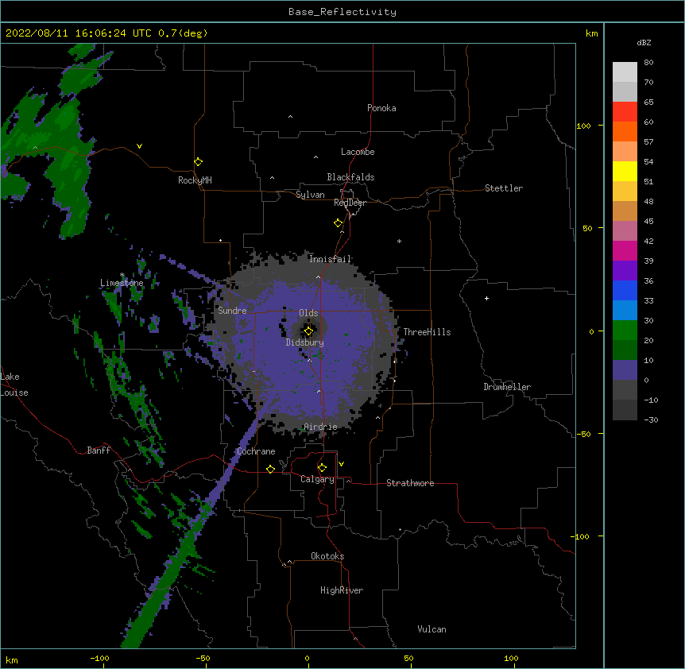This screenshot has height=669, width=685.
Task: Click the white plus marker west of Drumheller
Action: 486,298
